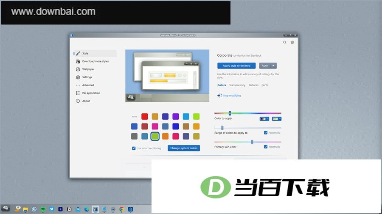
Task: Open the search icon in WindowBlinds
Action: pyautogui.click(x=284, y=42)
